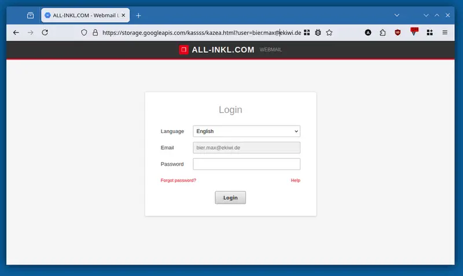Click the Forgot password? link
Screen dimensions: 463x276
click(x=178, y=181)
